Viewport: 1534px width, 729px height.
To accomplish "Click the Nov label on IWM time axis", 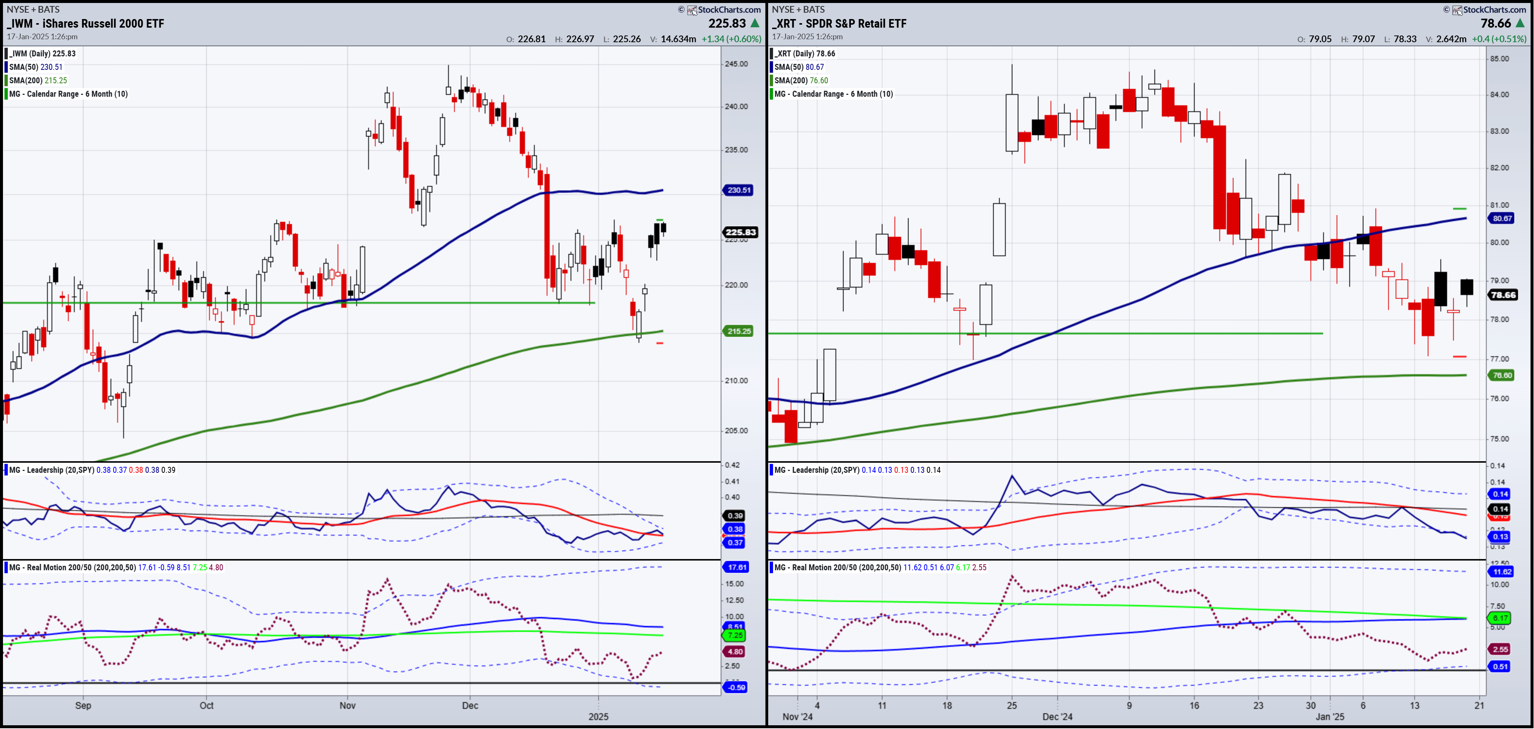I will 348,705.
